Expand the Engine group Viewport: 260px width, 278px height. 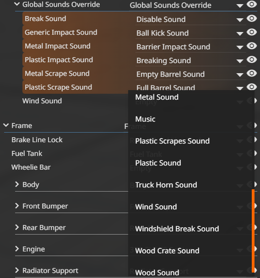[17, 249]
